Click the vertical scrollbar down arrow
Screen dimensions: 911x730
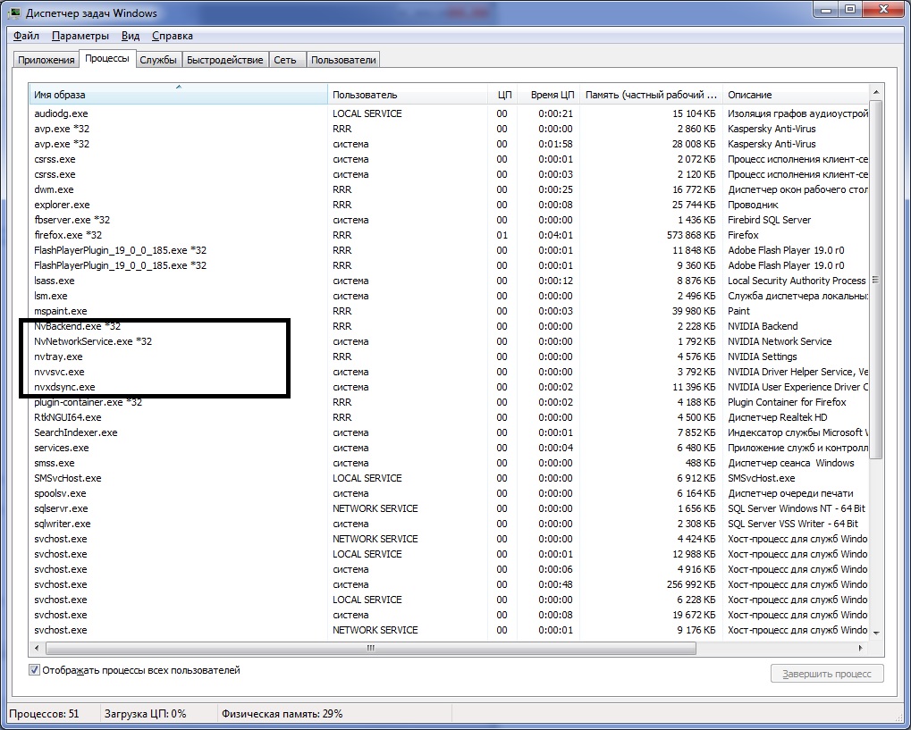point(876,633)
